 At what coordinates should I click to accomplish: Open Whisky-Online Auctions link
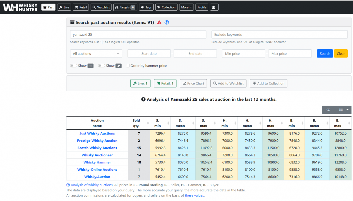point(97,170)
